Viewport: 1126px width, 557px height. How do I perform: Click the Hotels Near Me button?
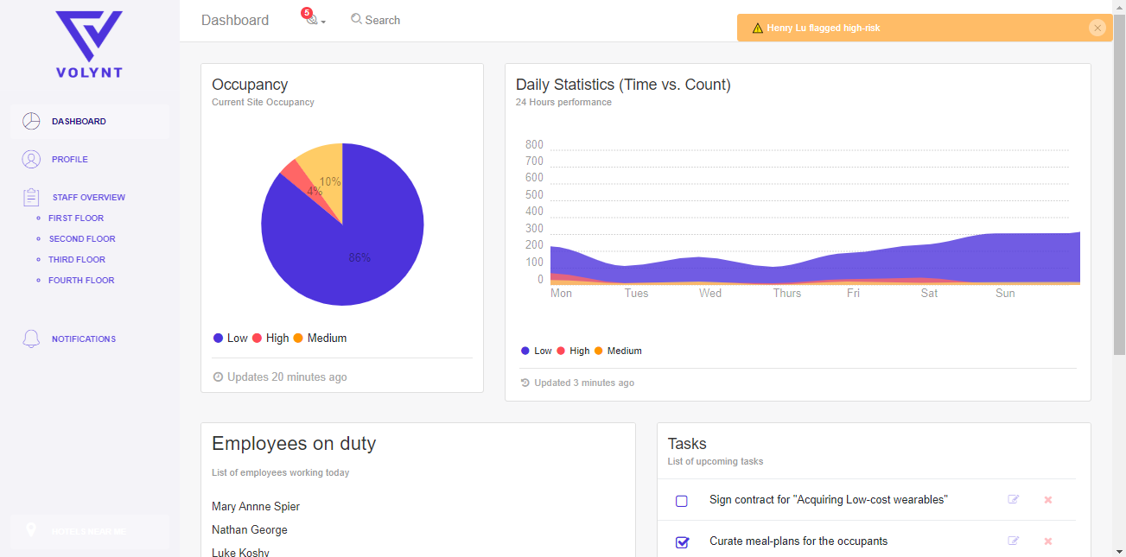point(90,531)
